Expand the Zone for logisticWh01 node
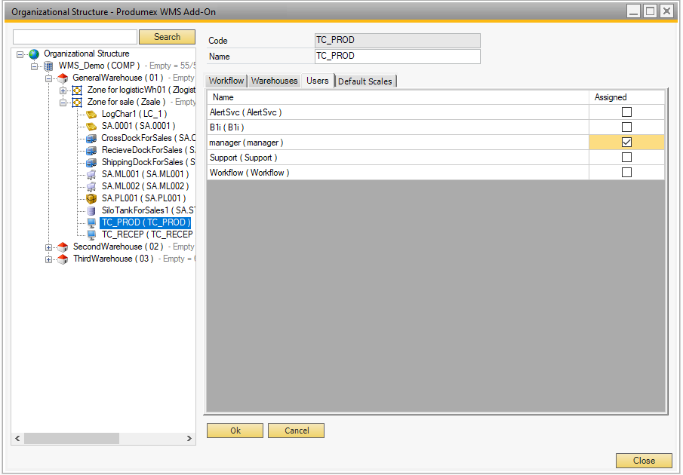 (x=64, y=90)
